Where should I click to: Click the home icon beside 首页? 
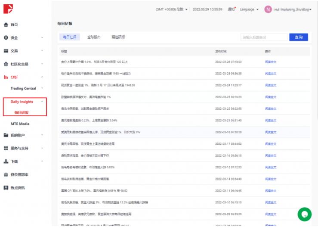pos(6,25)
